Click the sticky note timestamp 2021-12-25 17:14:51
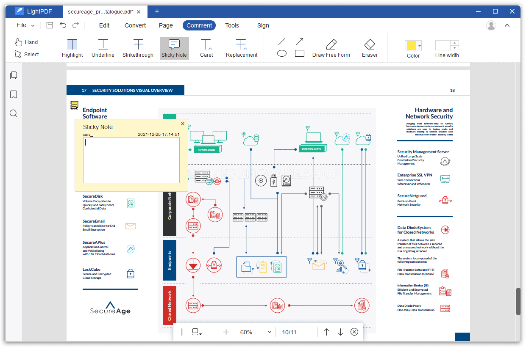This screenshot has height=347, width=526. [x=159, y=135]
